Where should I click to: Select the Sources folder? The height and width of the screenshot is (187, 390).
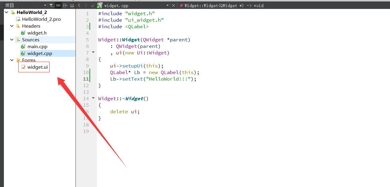tap(31, 40)
